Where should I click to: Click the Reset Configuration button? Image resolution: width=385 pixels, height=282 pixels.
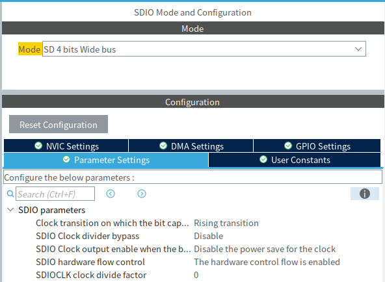point(59,124)
